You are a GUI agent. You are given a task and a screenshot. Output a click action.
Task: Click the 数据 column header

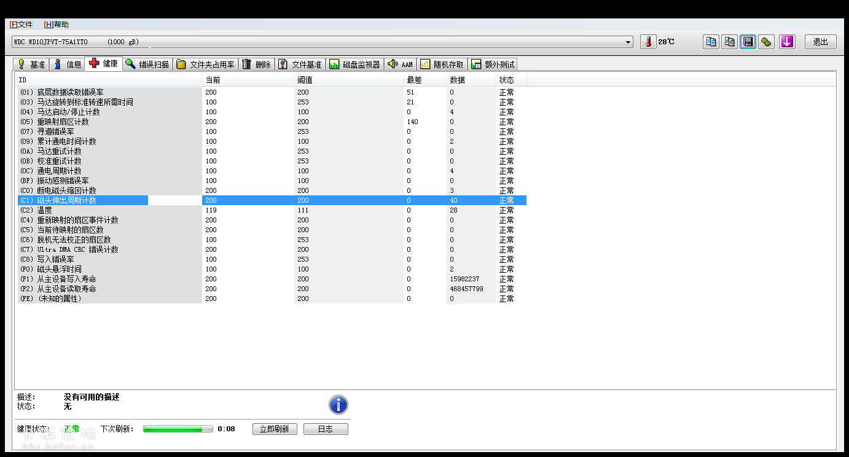(471, 80)
